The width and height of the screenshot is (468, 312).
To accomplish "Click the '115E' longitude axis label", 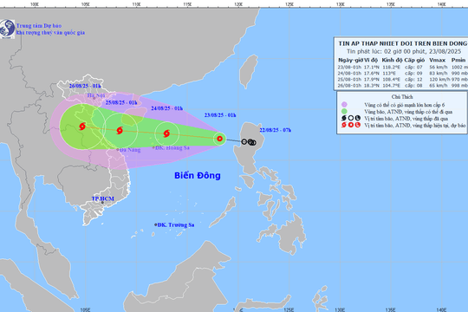I will click(x=187, y=4).
